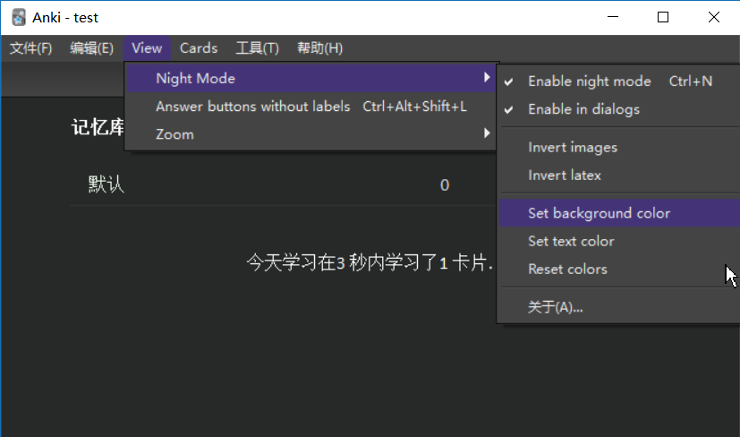Open the 工具(T) menu
This screenshot has width=740, height=437.
pyautogui.click(x=257, y=48)
